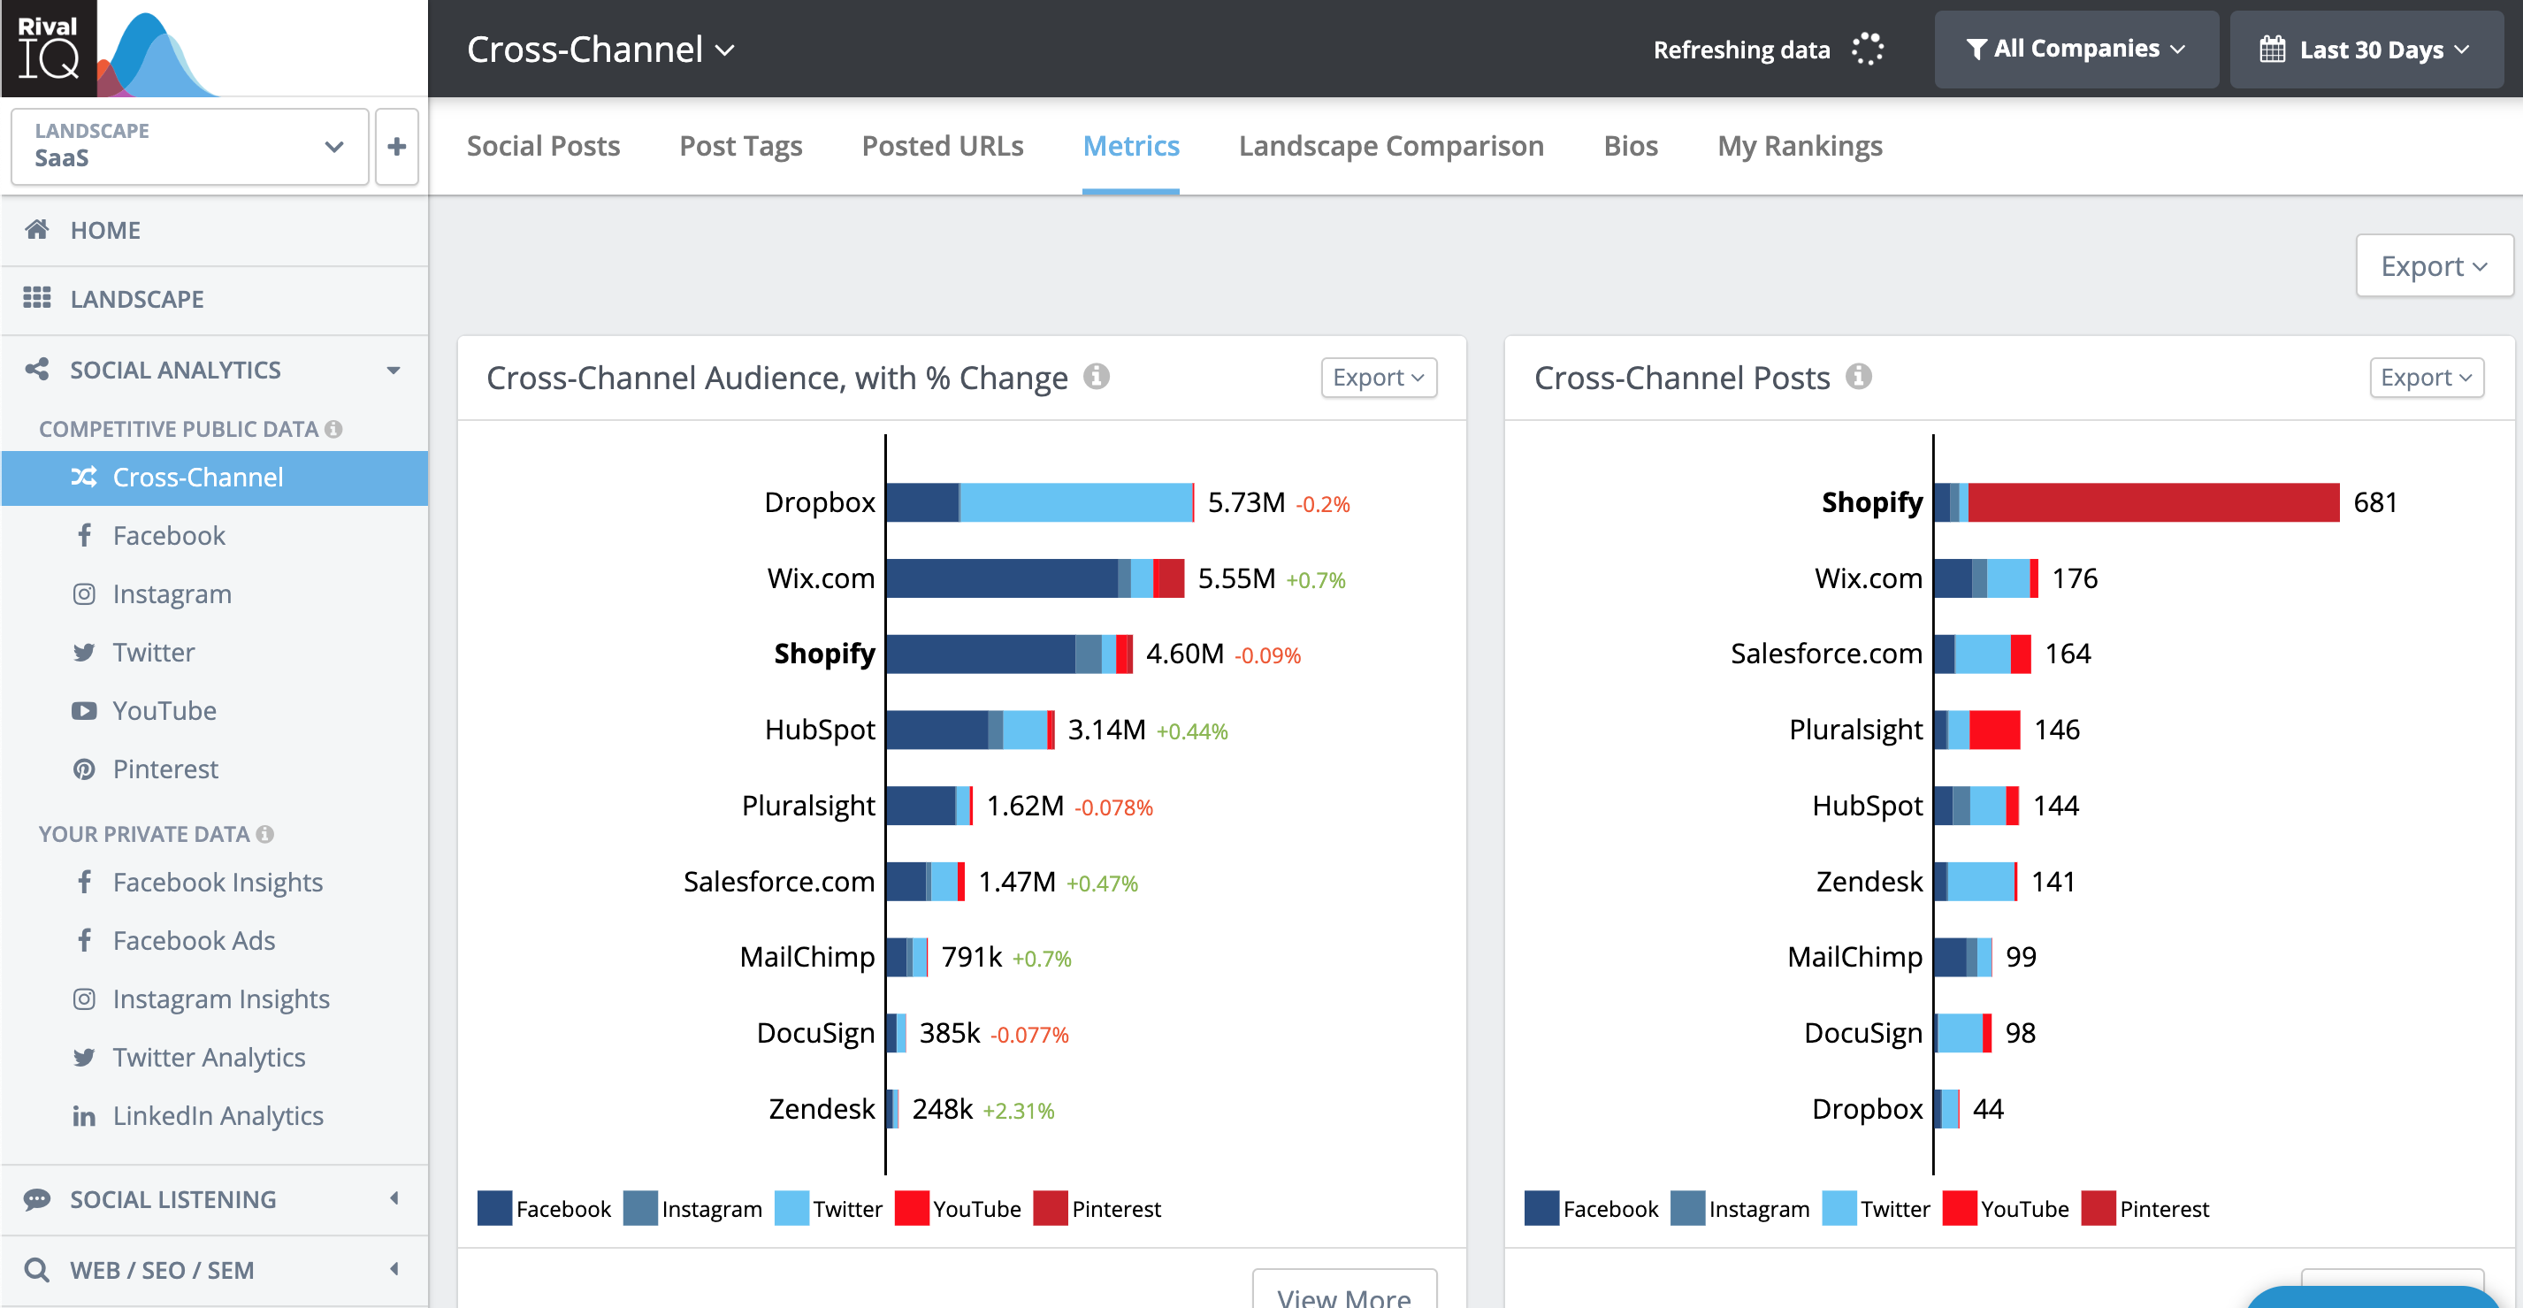This screenshot has width=2523, height=1308.
Task: Click the Zendesk +2.31% change value
Action: point(1019,1110)
